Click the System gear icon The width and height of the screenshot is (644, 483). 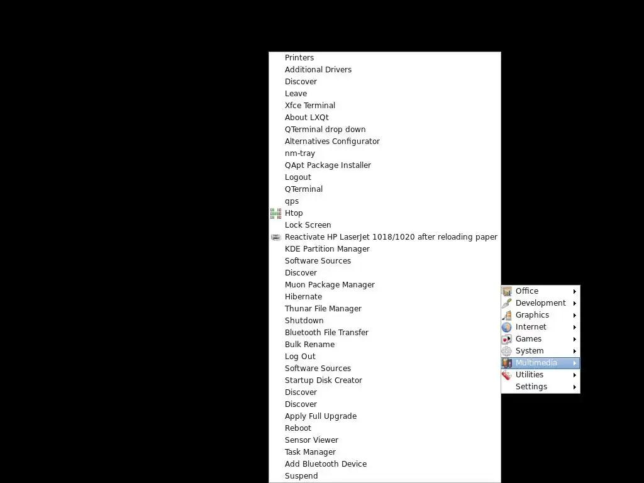coord(507,351)
